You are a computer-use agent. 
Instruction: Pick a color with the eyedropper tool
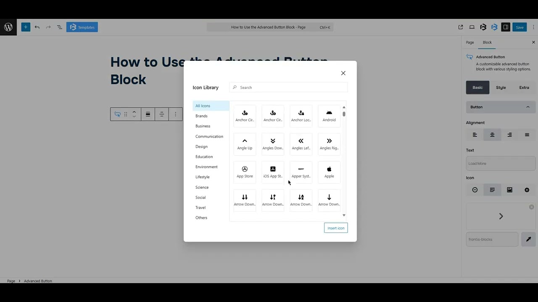click(528, 239)
